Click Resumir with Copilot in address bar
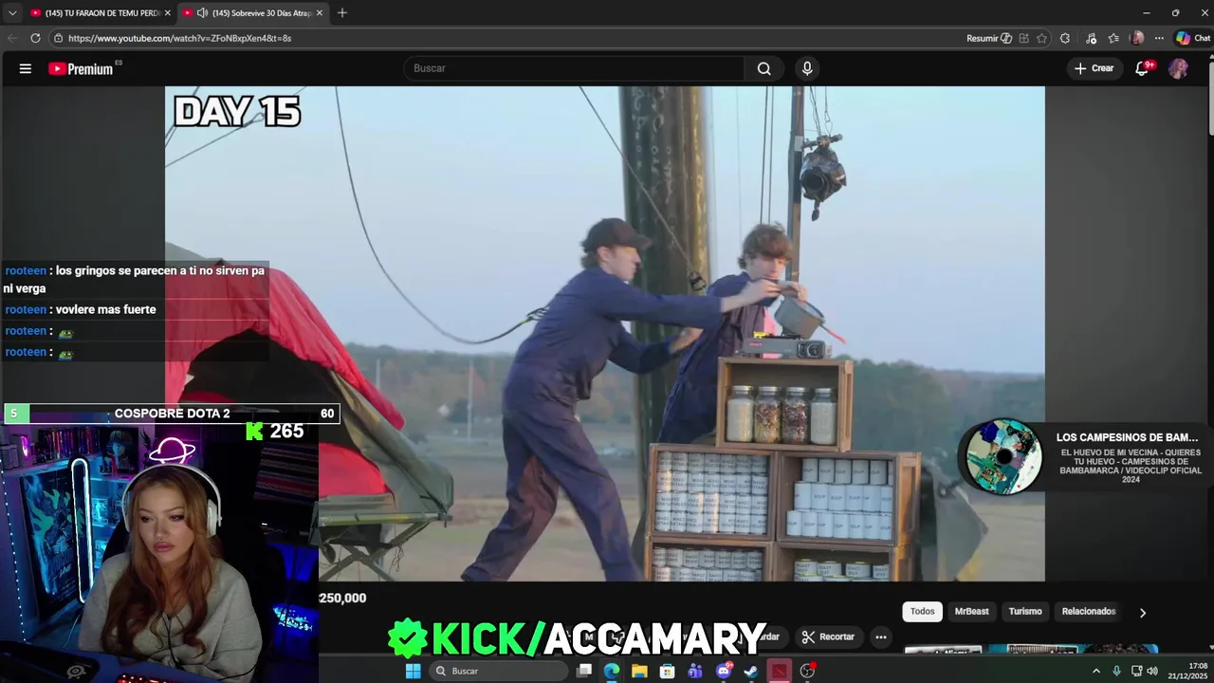This screenshot has height=683, width=1214. [989, 38]
